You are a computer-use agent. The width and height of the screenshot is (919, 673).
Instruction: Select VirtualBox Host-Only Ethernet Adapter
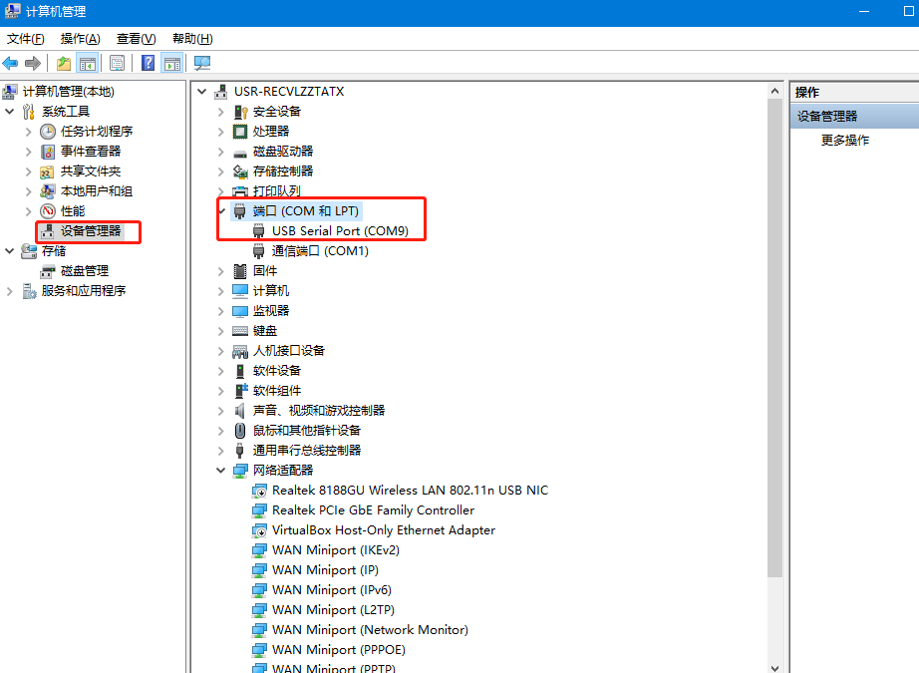click(x=383, y=529)
